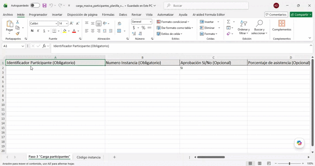Screen dimensions: 315x166
Task: Click the Undo arrow icon
Action: click(x=51, y=5)
